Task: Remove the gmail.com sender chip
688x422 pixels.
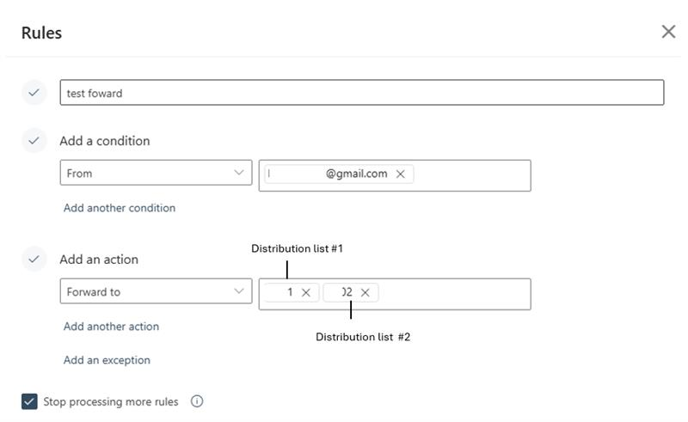Action: click(x=400, y=174)
